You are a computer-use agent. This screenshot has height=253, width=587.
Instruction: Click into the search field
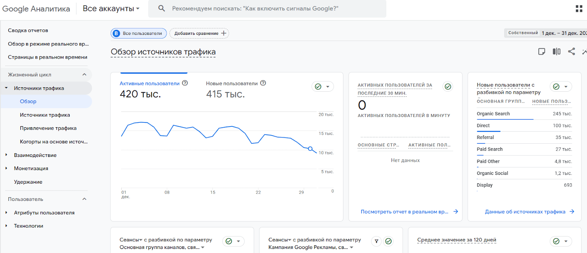(x=267, y=8)
